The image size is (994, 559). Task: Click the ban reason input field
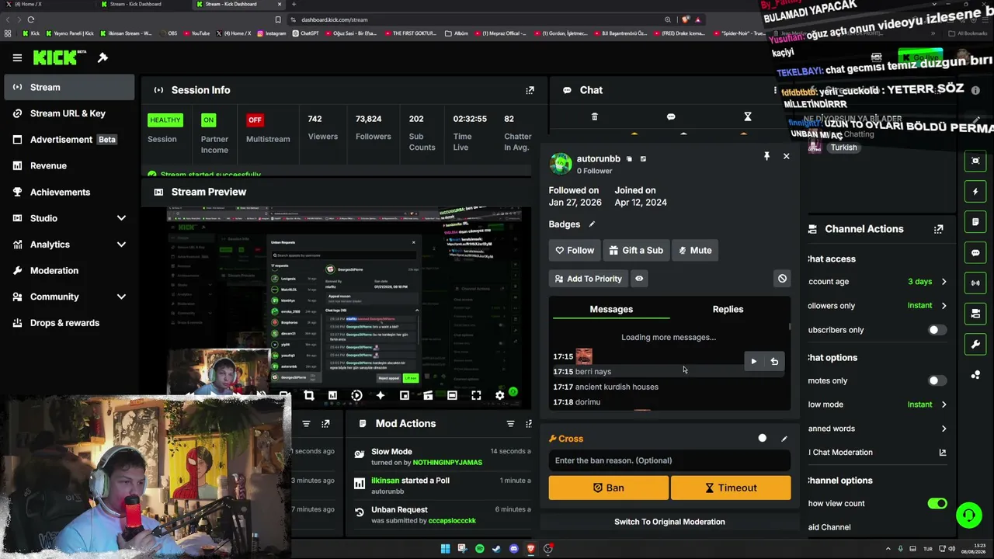pyautogui.click(x=669, y=460)
